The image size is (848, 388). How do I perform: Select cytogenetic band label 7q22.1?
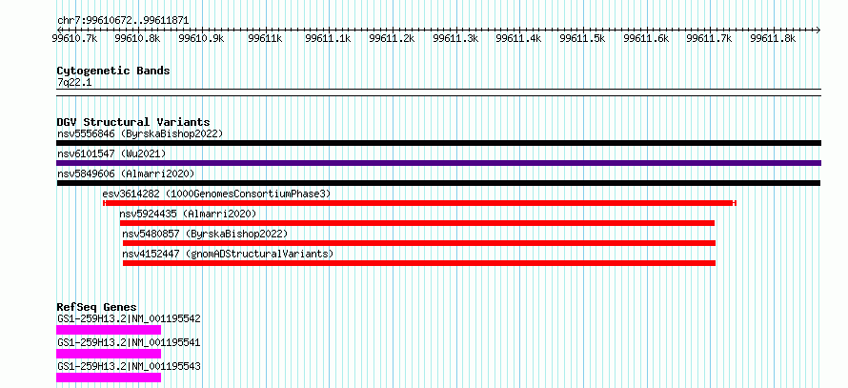(74, 83)
